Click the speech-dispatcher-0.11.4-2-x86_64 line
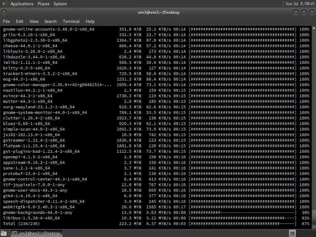This screenshot has height=237, width=316. point(156,201)
